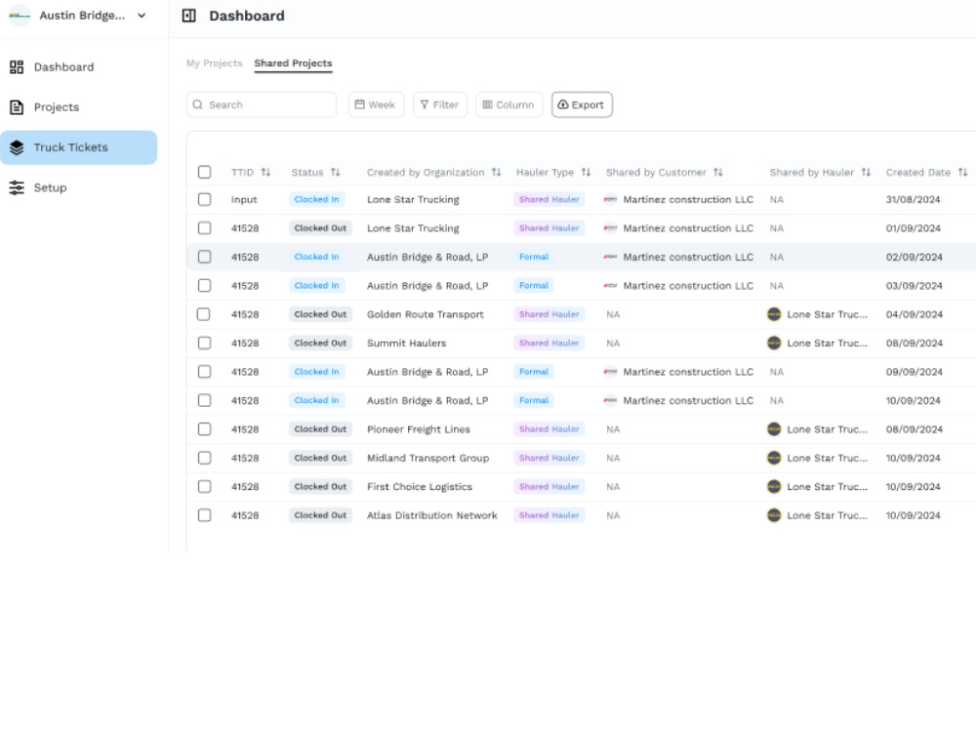
Task: Check the row dated 03/09/2024
Action: tap(204, 286)
